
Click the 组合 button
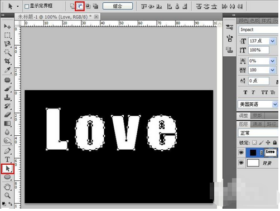click(118, 6)
